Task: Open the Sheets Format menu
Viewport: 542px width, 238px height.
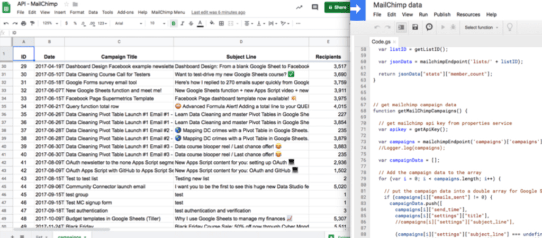Action: coord(77,12)
